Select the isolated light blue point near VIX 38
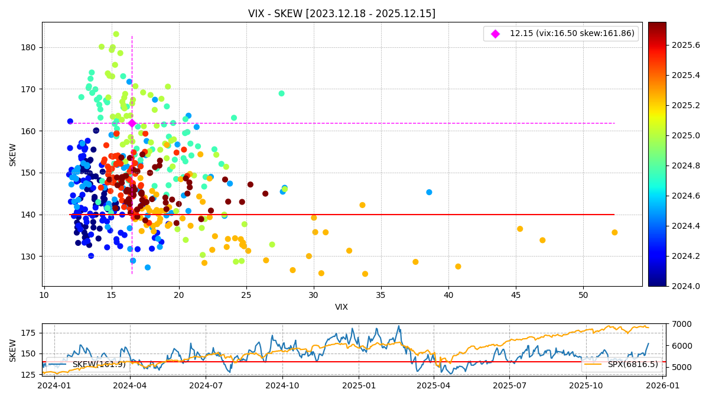The width and height of the screenshot is (709, 399). click(429, 192)
